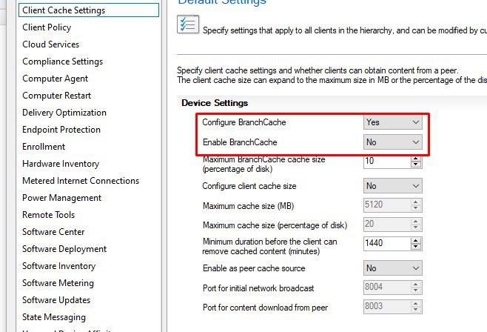Screen dimensions: 487x332
Task: Decrease minimum duration before removing cached content
Action: click(x=415, y=247)
